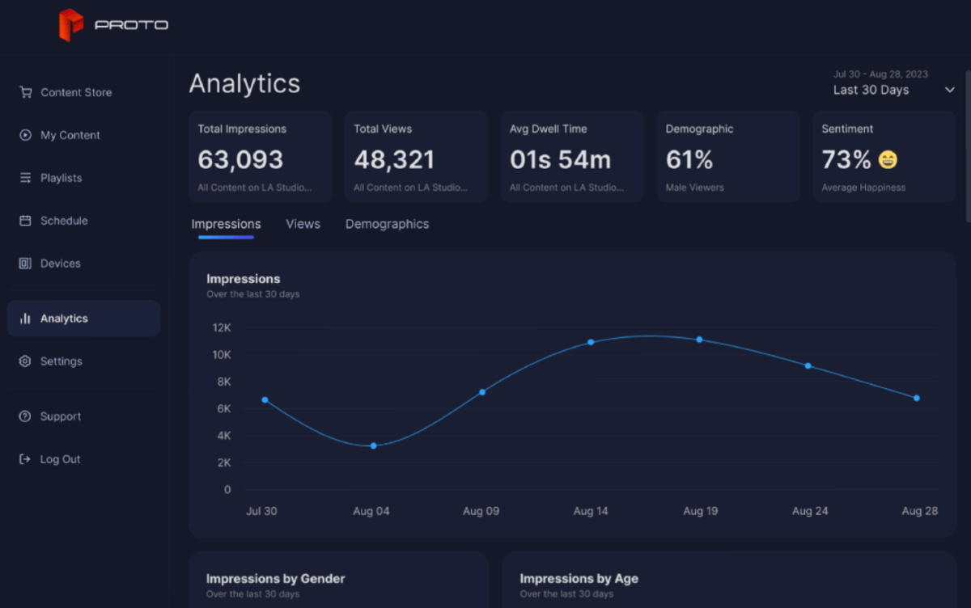Open Settings with the gear icon
971x608 pixels.
(24, 361)
